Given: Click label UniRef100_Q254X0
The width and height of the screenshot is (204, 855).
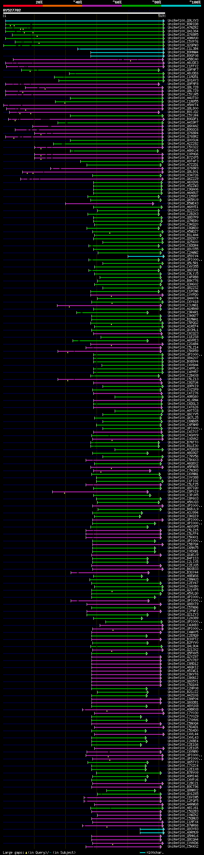Looking at the screenshot, I should (183, 242).
